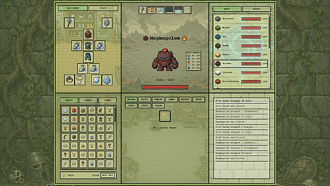
Task: Switch to the Equipment tab
Action: pos(73,8)
